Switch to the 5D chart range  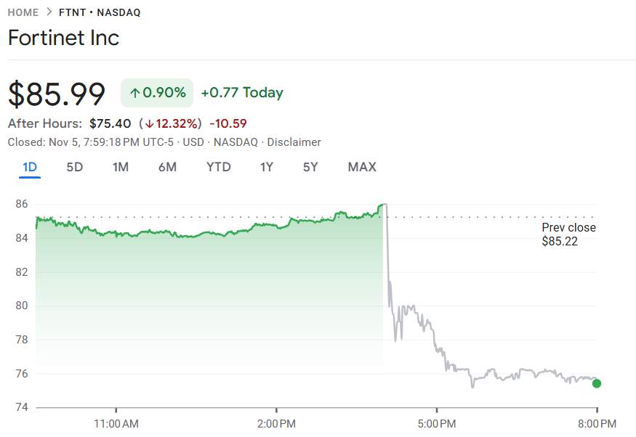point(75,167)
